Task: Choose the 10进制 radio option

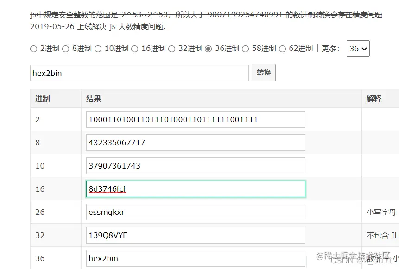Action: [98, 49]
